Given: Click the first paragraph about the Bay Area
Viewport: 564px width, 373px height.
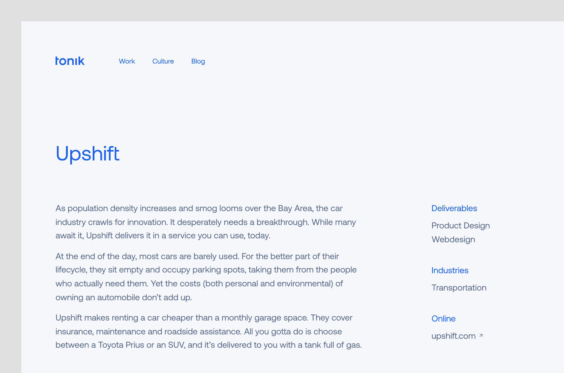Looking at the screenshot, I should [206, 222].
